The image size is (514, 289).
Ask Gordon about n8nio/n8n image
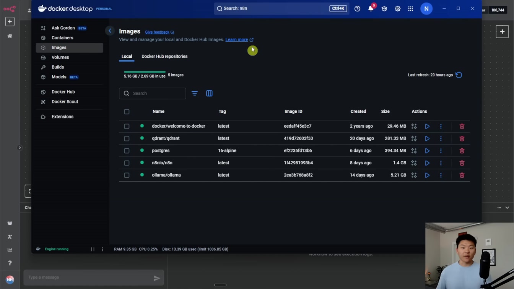(414, 163)
